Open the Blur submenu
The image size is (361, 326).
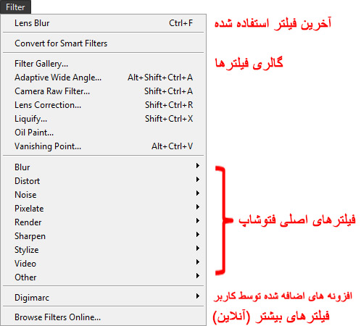(104, 167)
